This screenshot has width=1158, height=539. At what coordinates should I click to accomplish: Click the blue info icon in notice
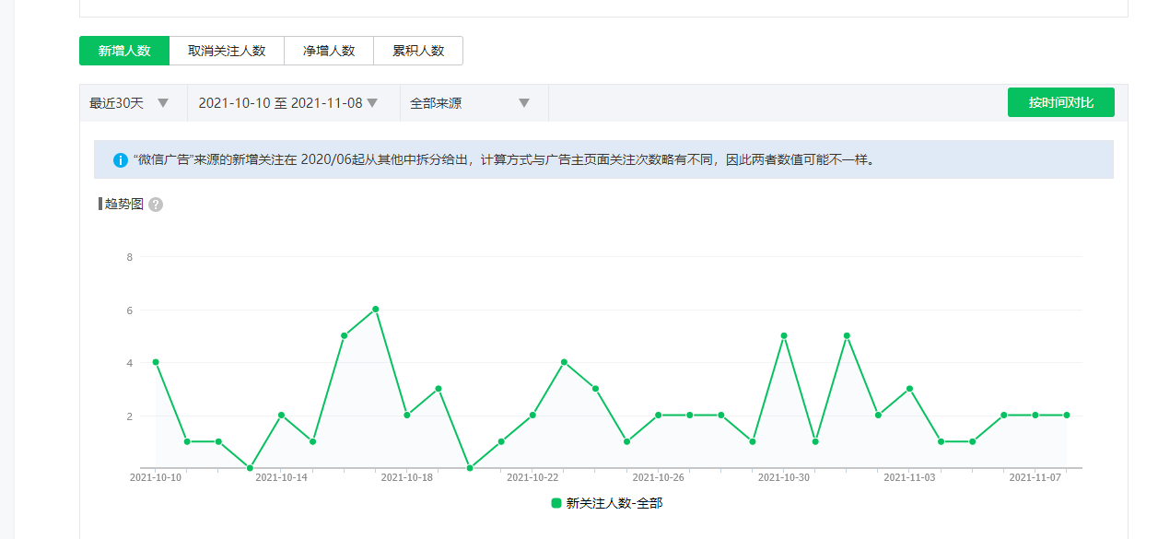121,160
